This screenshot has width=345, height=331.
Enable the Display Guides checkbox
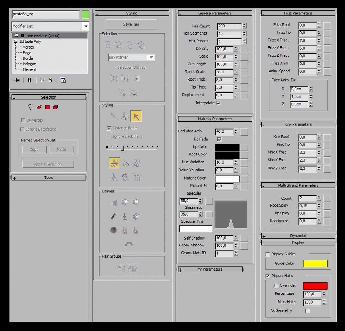267,254
